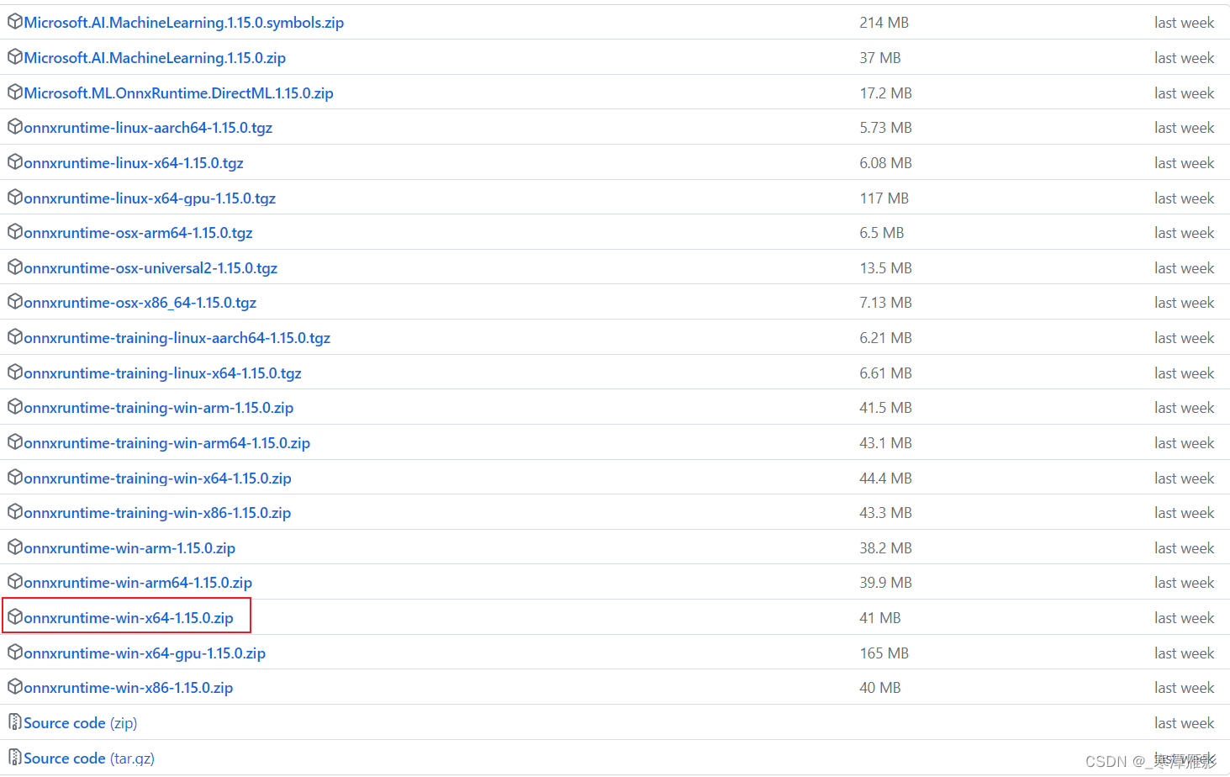Download Microsoft.AI.MachineLearning.1.15.0.zip
Image resolution: width=1230 pixels, height=777 pixels.
155,58
